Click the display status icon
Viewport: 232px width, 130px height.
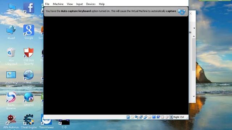pos(154,117)
